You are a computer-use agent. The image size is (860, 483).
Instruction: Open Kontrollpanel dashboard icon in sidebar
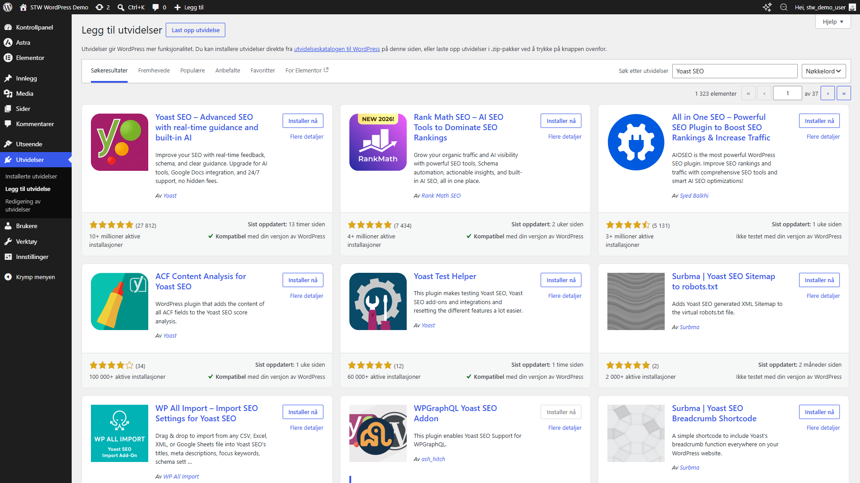[8, 27]
